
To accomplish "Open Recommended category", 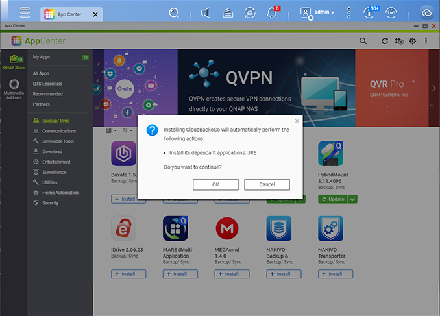I will (48, 94).
